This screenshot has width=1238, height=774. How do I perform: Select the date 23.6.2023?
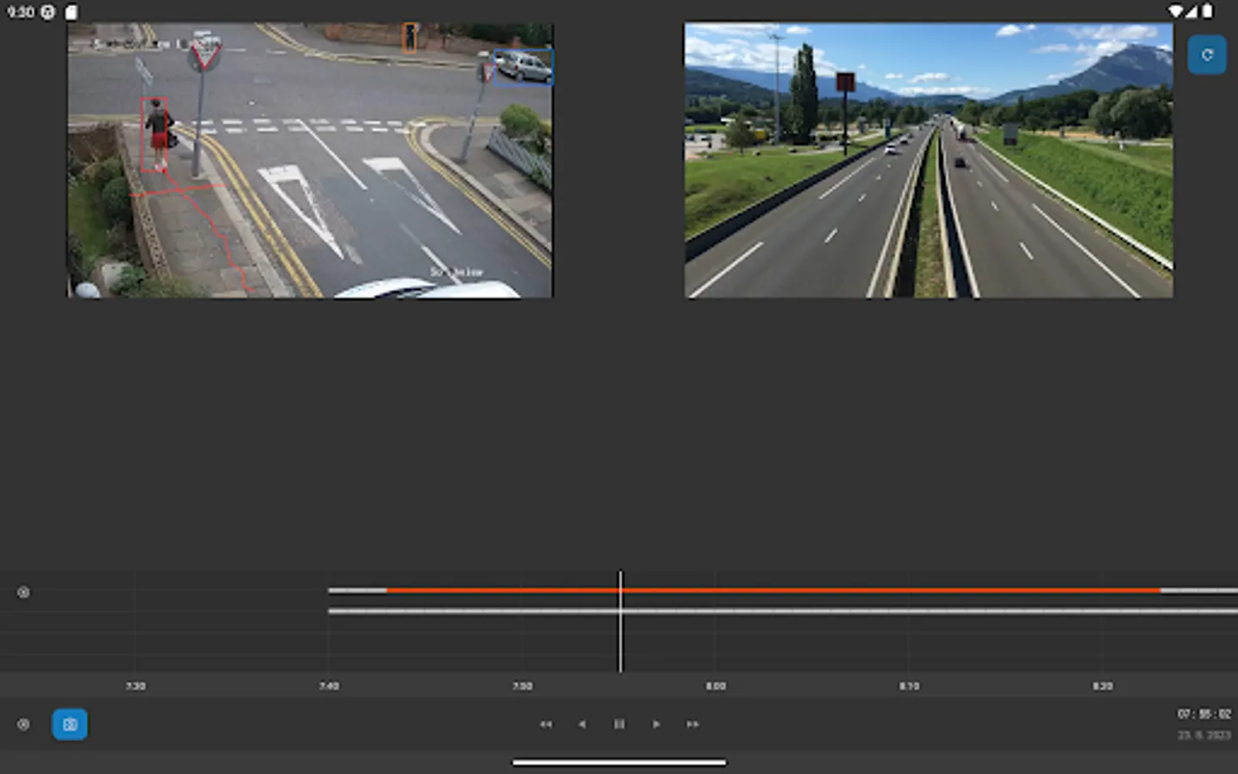click(1202, 735)
